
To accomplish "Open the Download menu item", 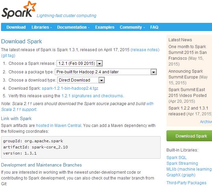I will [16, 27].
